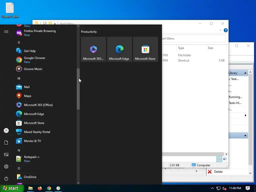Click Tasks Hi... action in Task Scheduler

[235, 103]
